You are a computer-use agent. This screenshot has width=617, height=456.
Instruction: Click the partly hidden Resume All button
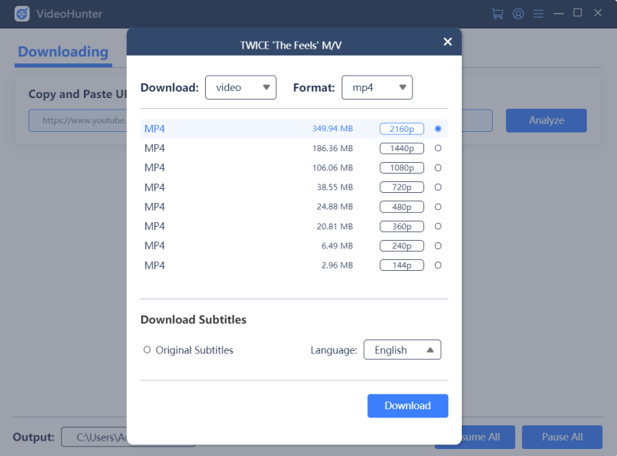(488, 437)
